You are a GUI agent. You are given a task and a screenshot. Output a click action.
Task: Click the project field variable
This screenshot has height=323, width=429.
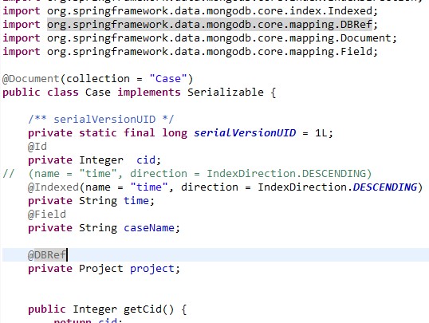pyautogui.click(x=152, y=269)
